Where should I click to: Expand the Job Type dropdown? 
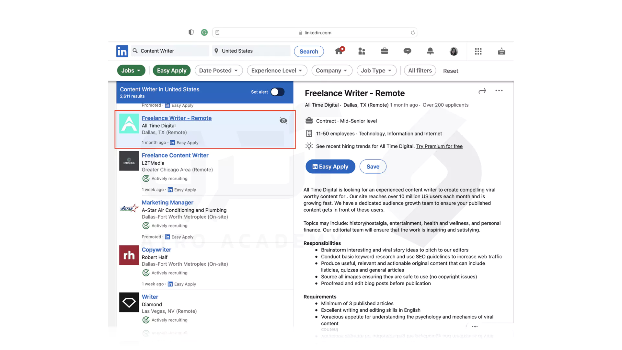point(376,71)
